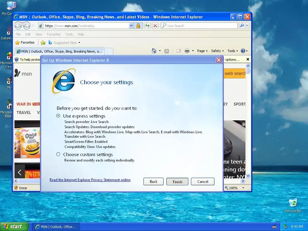Screen dimensions: 308x231
Task: Click the Favorites star icon
Action: (17, 42)
